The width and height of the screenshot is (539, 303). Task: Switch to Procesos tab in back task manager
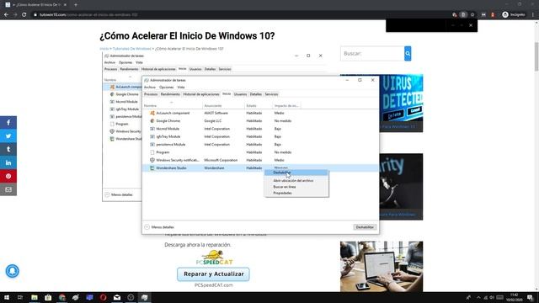point(110,69)
